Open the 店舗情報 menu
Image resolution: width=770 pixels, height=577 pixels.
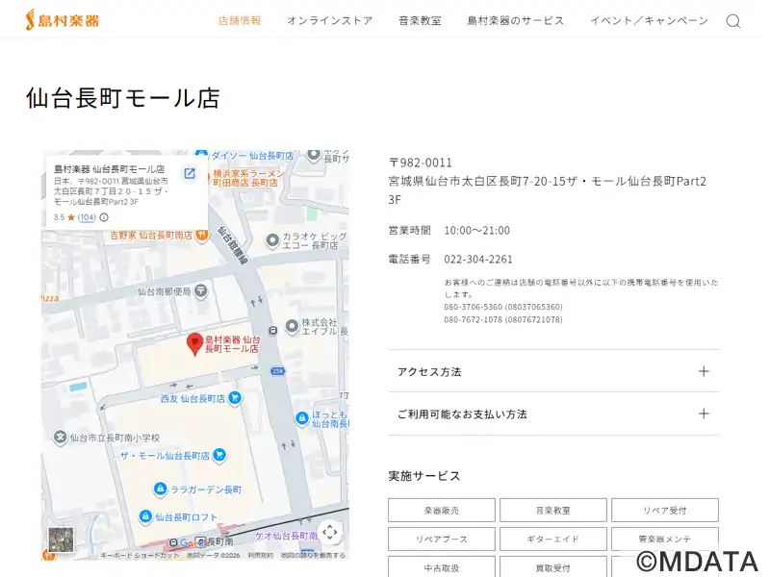pyautogui.click(x=240, y=20)
